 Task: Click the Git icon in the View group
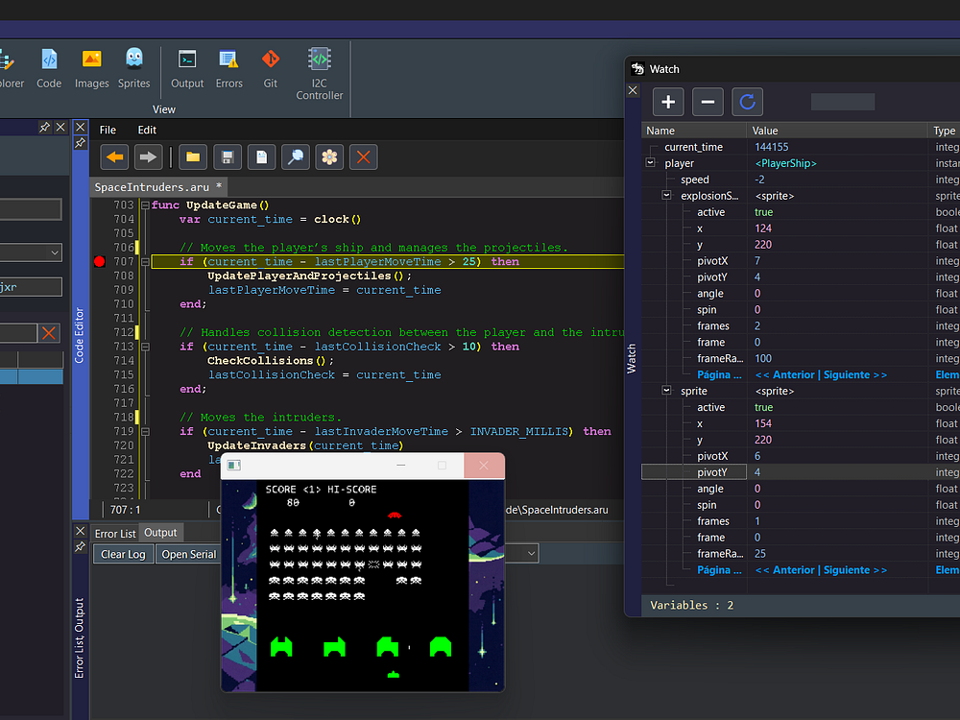pyautogui.click(x=271, y=67)
